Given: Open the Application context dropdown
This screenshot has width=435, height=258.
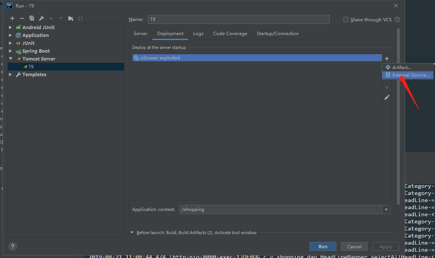Looking at the screenshot, I should click(x=386, y=210).
